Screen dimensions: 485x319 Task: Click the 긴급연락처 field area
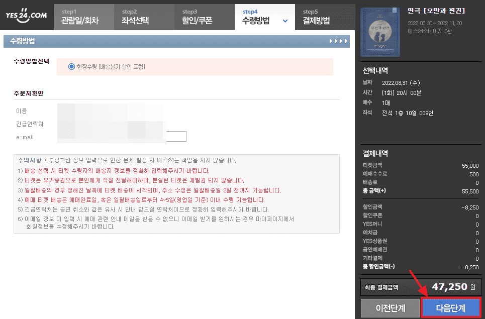[x=101, y=123]
